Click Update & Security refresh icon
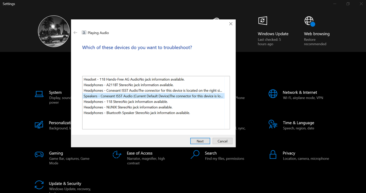The image size is (366, 193). click(x=39, y=185)
